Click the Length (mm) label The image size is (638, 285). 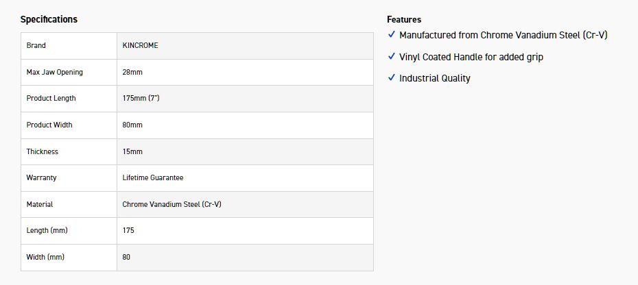[46, 230]
